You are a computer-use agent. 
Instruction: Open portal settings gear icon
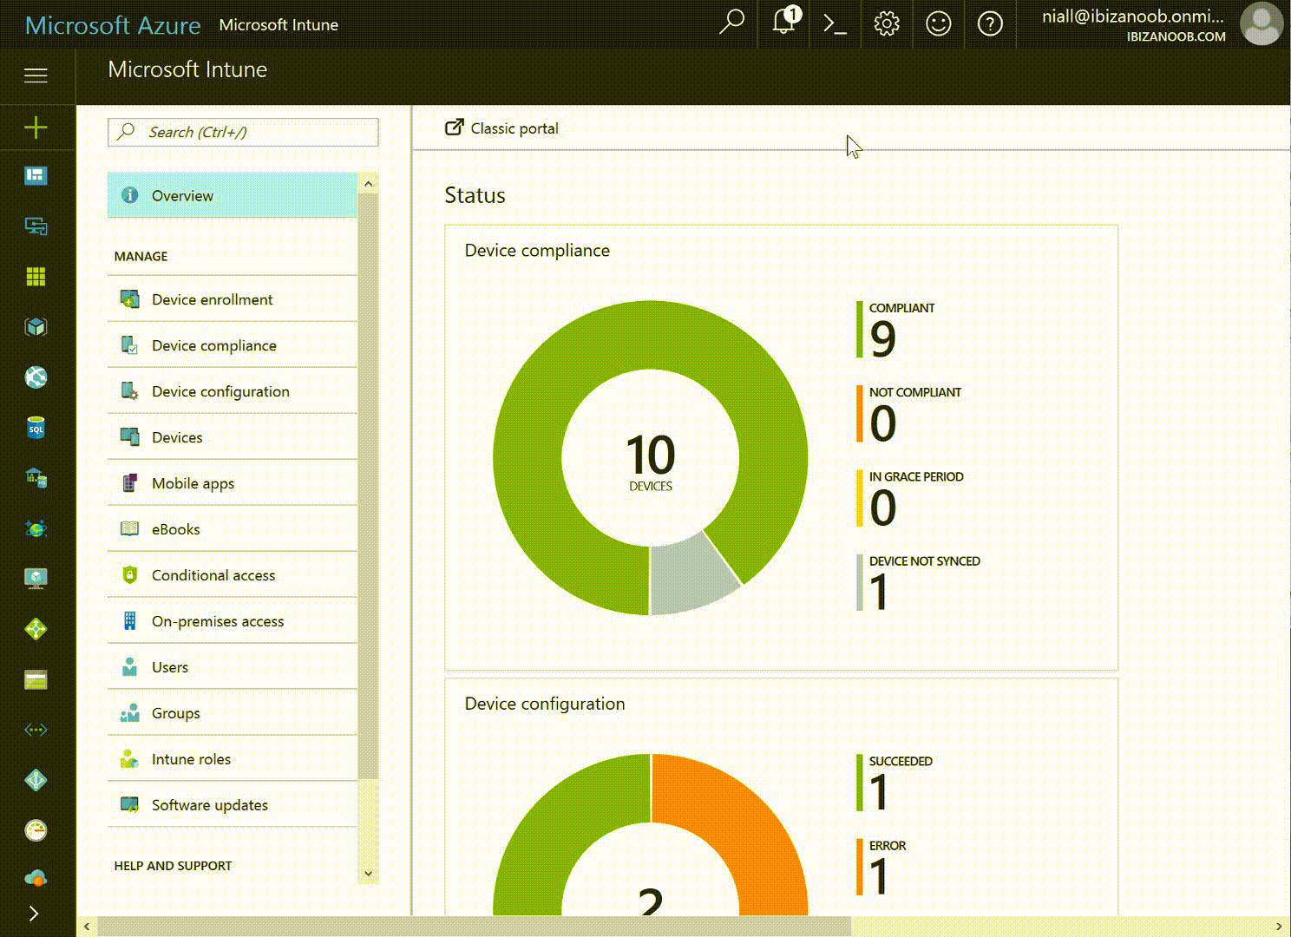click(887, 23)
